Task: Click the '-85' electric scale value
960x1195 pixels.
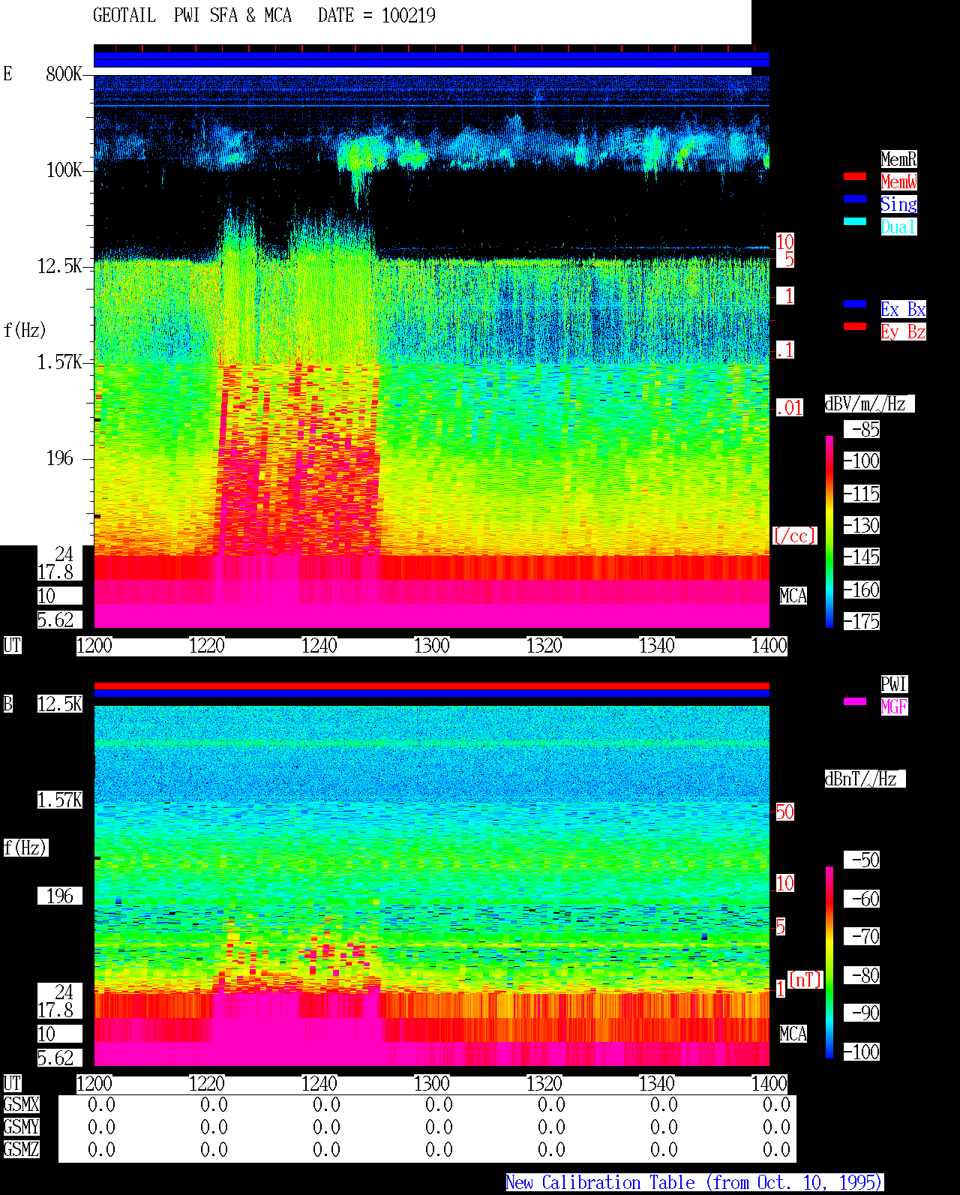Action: click(862, 429)
